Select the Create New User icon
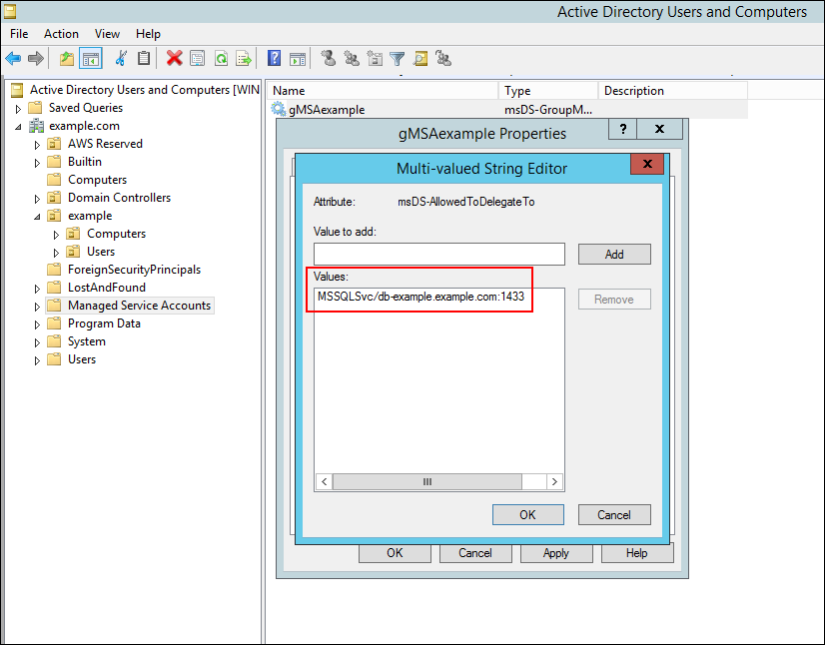 (x=329, y=58)
